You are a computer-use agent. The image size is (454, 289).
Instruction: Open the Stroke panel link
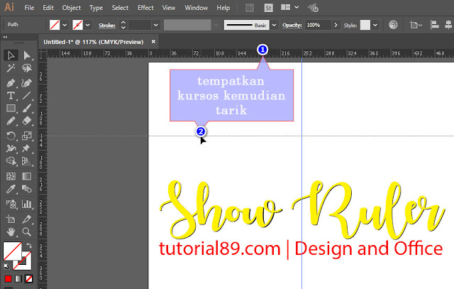pyautogui.click(x=107, y=26)
